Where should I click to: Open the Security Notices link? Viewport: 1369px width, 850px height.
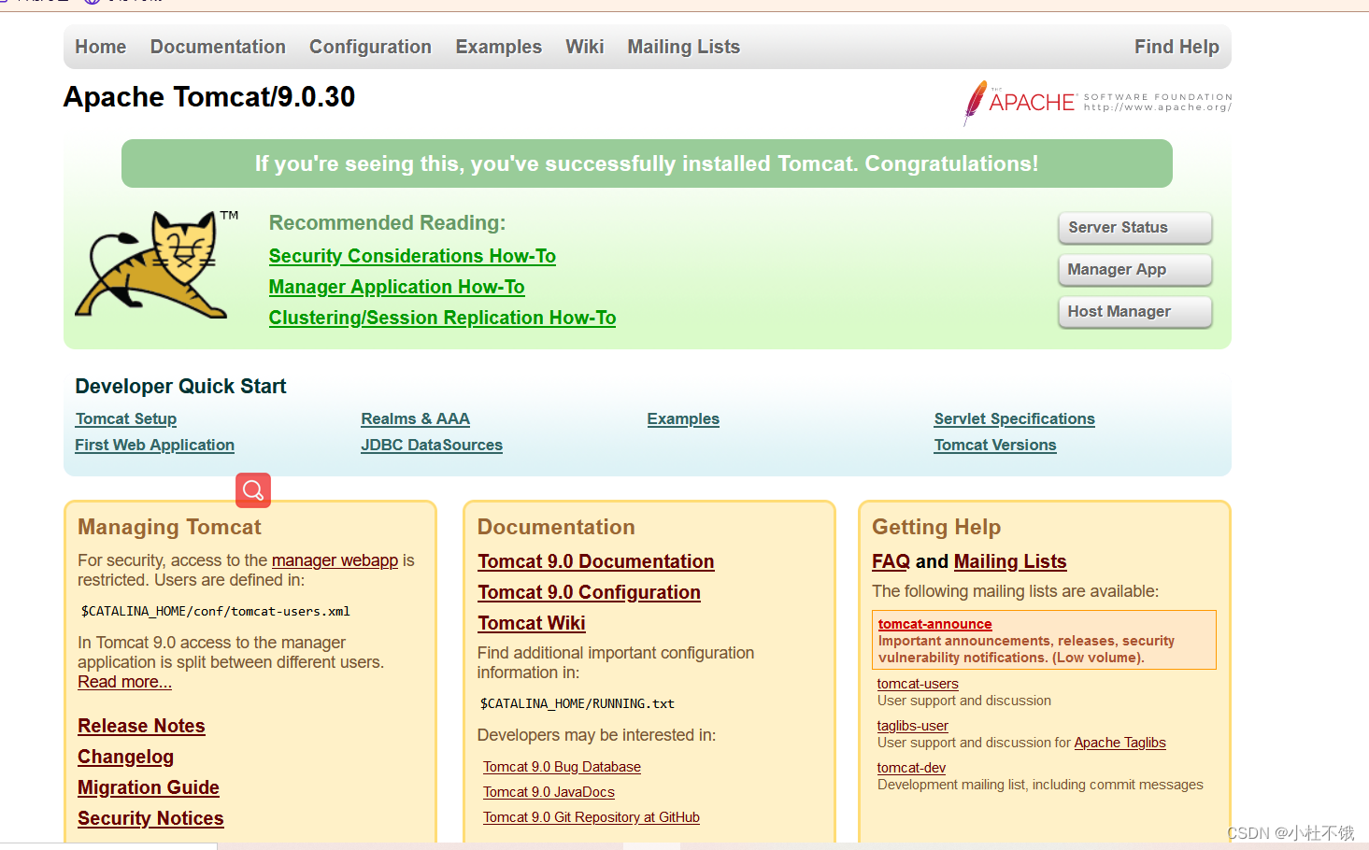point(150,818)
